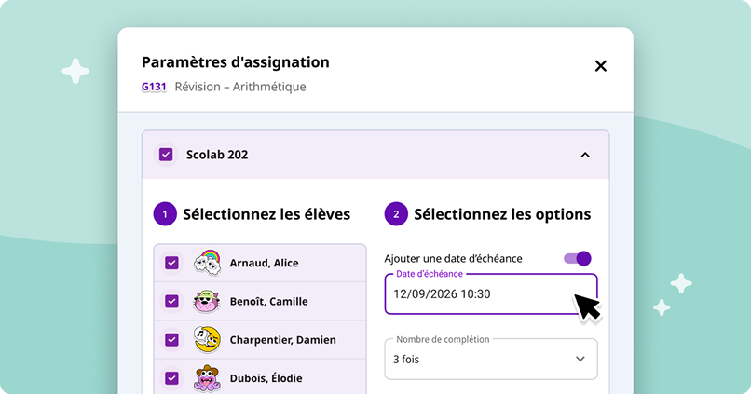Viewport: 751px width, 395px height.
Task: Click the Sélectionnez les élèves heading
Action: coord(266,214)
